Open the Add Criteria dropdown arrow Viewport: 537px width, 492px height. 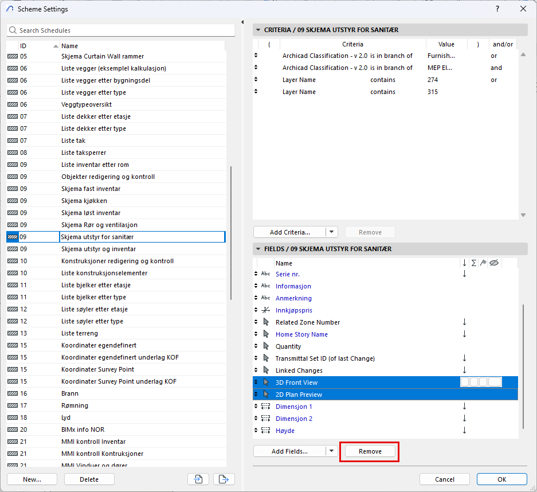[332, 232]
